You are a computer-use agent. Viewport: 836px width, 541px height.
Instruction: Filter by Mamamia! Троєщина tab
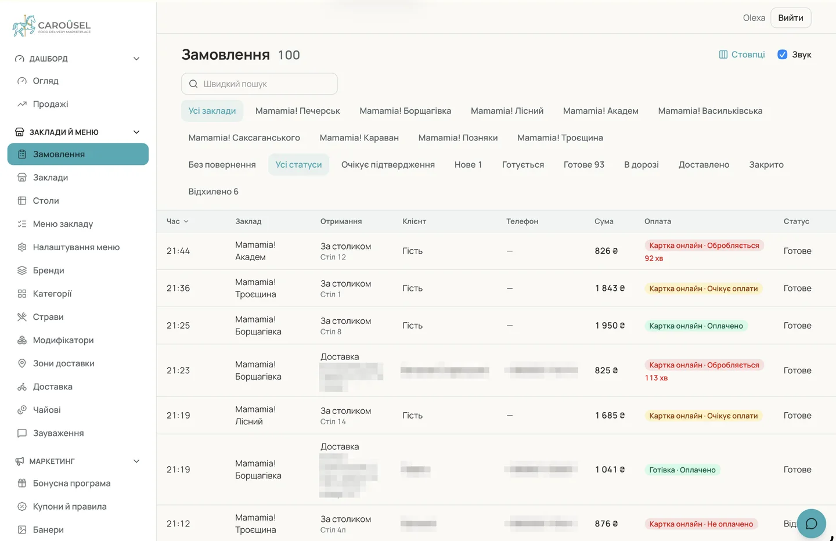pyautogui.click(x=560, y=138)
